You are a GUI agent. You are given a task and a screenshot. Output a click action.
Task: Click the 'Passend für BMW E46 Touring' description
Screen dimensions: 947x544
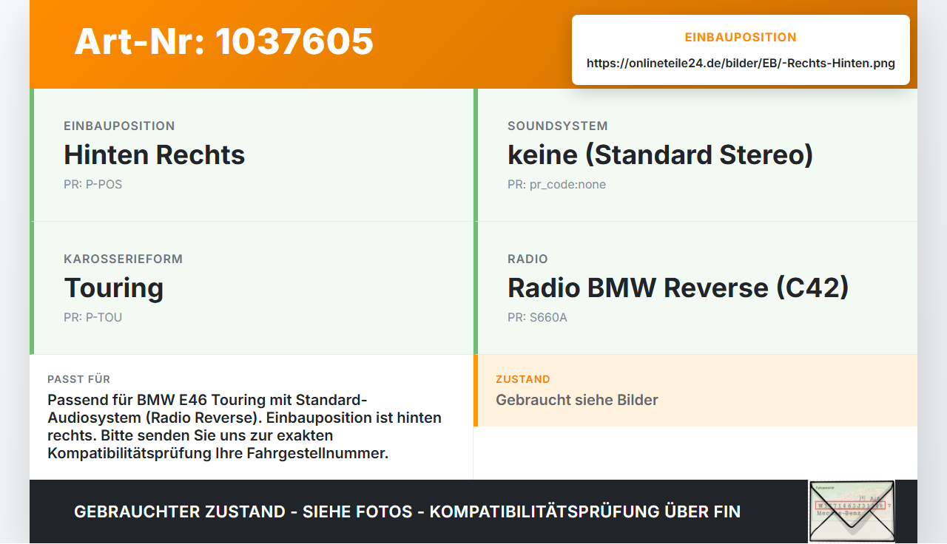click(x=245, y=426)
